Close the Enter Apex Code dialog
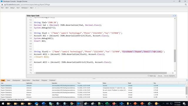Image resolution: width=188 pixels, height=106 pixels. pyautogui.click(x=175, y=16)
